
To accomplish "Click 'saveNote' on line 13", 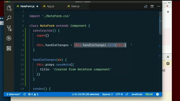I will (63, 65).
